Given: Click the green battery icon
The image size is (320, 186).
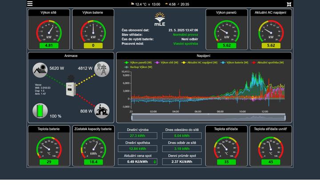Looking at the screenshot, I should click(40, 110).
